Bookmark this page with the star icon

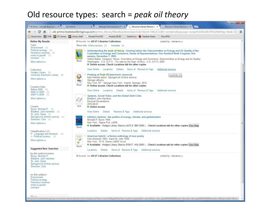click(235, 32)
